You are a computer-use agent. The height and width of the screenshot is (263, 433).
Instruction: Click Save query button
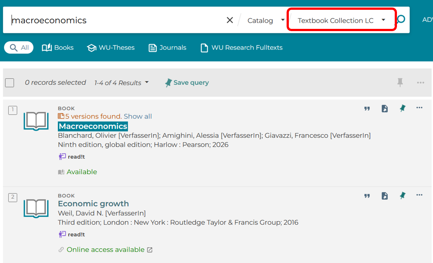tap(187, 83)
